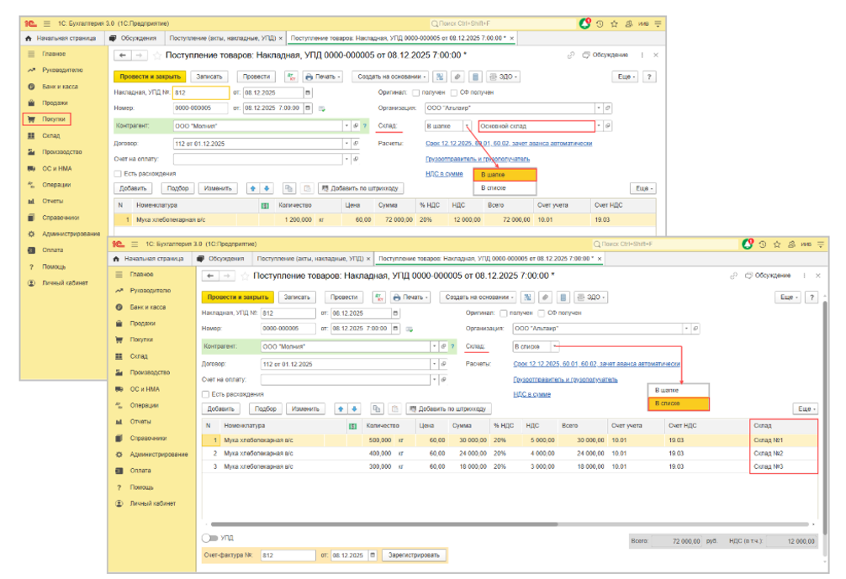Screen dimensions: 846x579
Task: Expand Организация dropdown in front window
Action: point(686,329)
